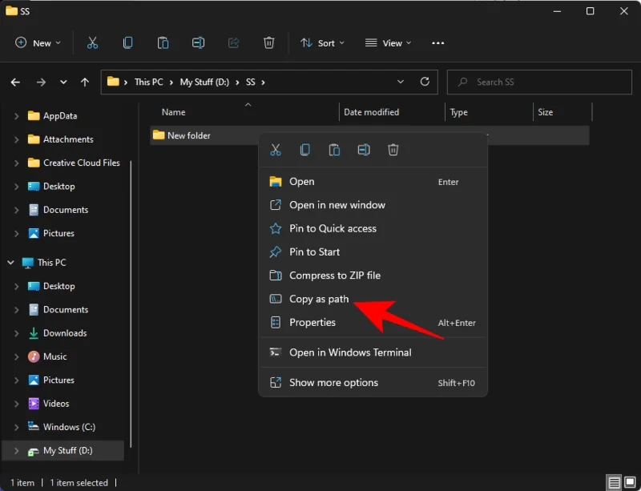Go back with the left arrow
Screen dimensions: 641x491
click(x=15, y=83)
